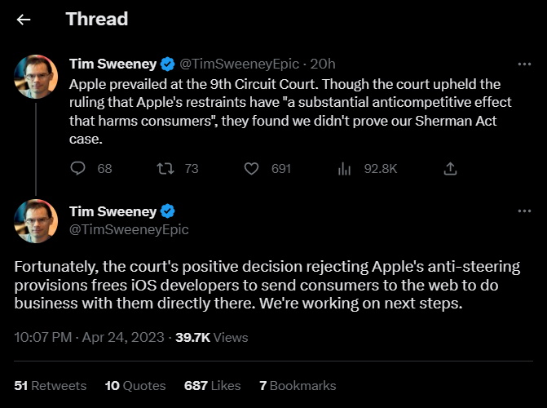View analytics icon showing 92.8K
The width and height of the screenshot is (547, 408).
tap(344, 169)
